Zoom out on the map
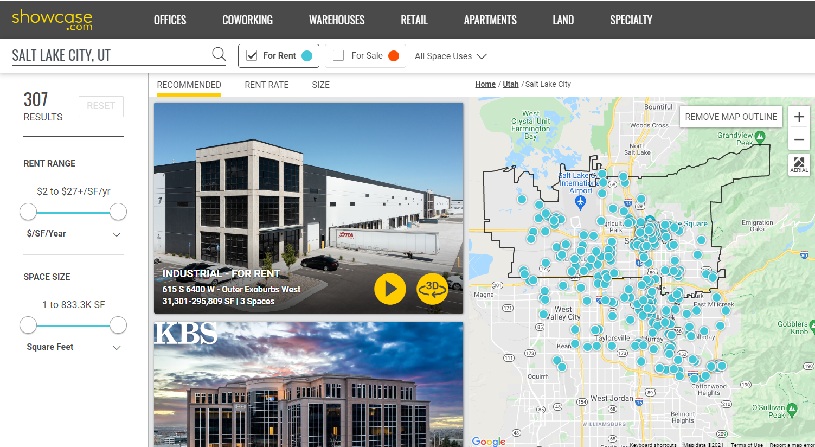 (x=799, y=139)
